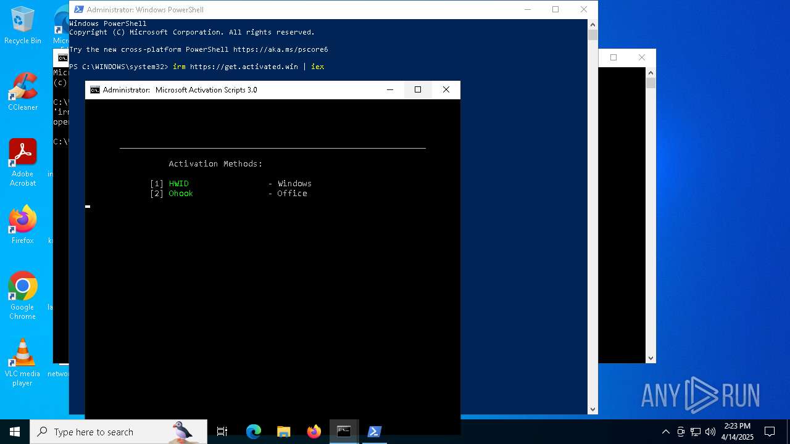The height and width of the screenshot is (444, 790).
Task: Close the Microsoft Activation Scripts window
Action: click(x=446, y=90)
